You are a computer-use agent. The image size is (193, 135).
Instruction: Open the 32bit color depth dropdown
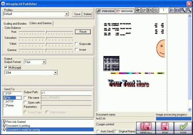55,72
